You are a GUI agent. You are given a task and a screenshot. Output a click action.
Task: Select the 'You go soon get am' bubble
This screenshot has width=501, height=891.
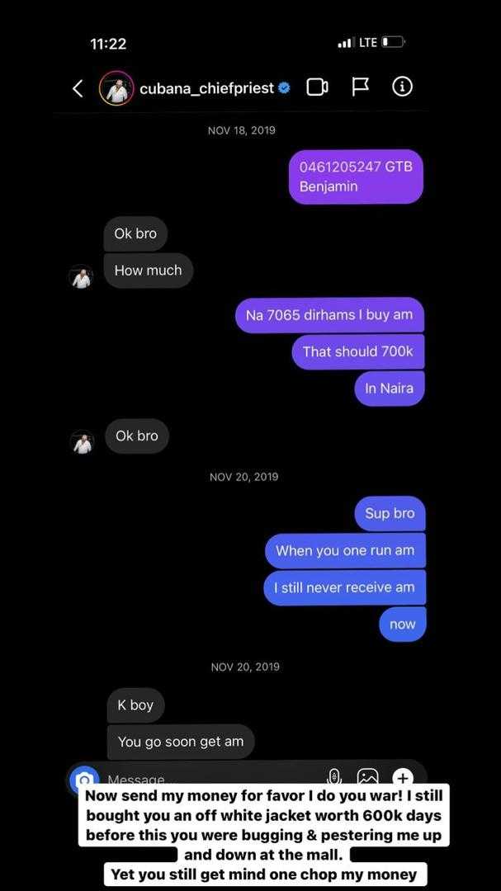pos(181,742)
